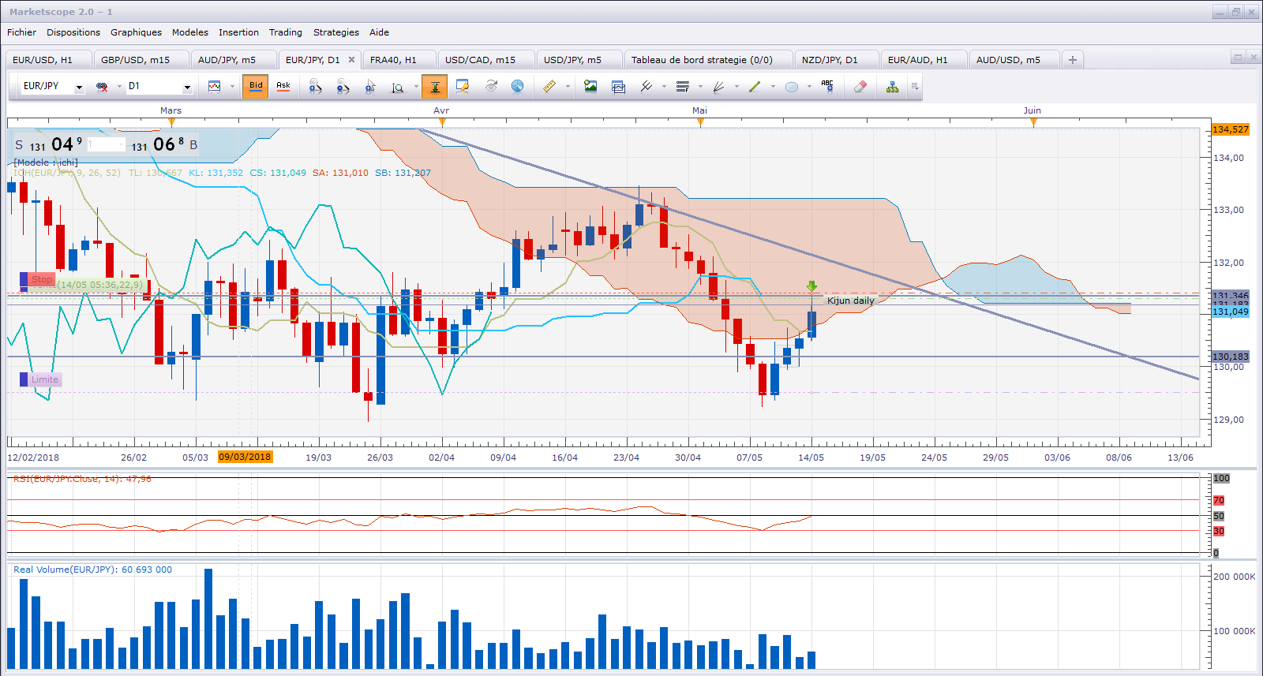
Task: Select the eraser tool
Action: pos(860,87)
